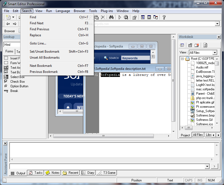Toggle the lookup panel layout icon
The width and height of the screenshot is (224, 185).
click(143, 17)
